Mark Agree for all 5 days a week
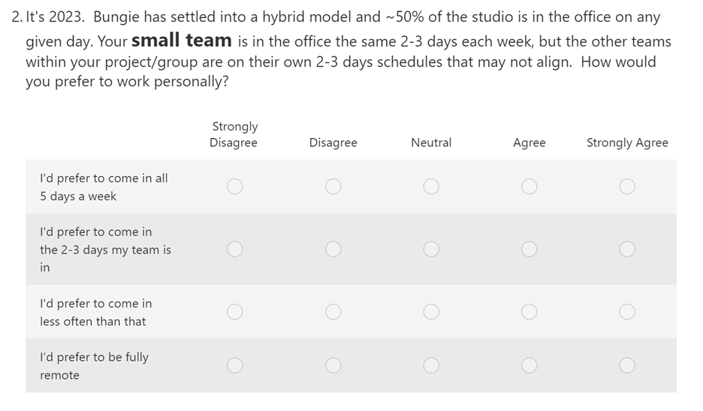 [x=529, y=186]
